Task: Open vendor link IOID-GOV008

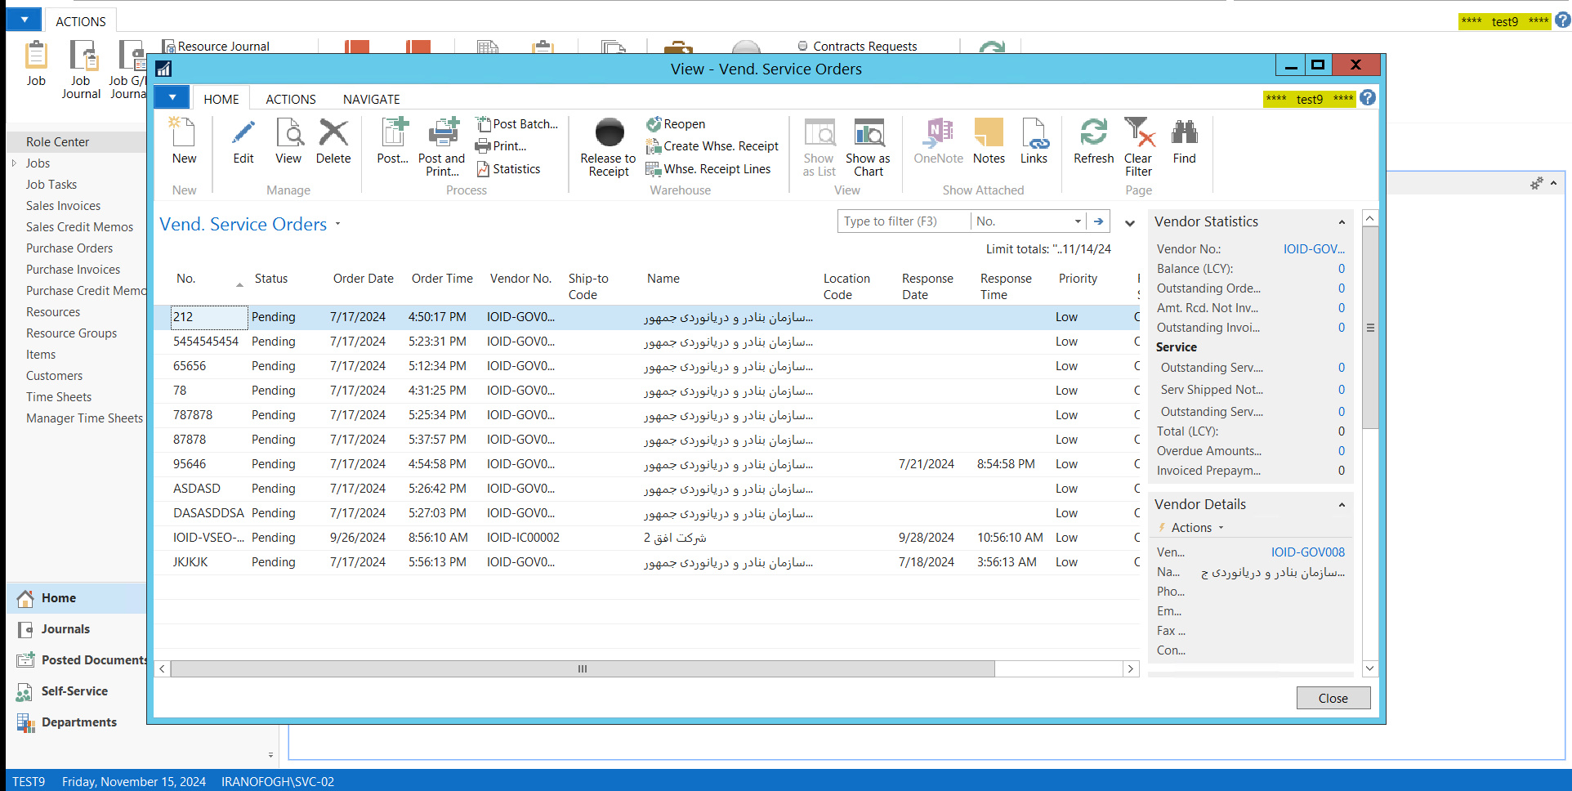Action: pyautogui.click(x=1307, y=552)
